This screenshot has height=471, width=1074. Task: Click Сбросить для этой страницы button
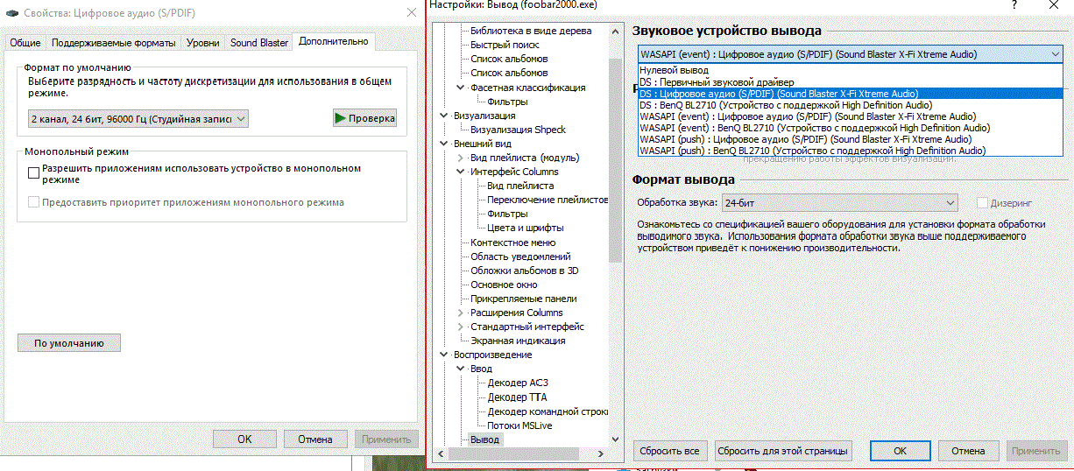point(783,451)
